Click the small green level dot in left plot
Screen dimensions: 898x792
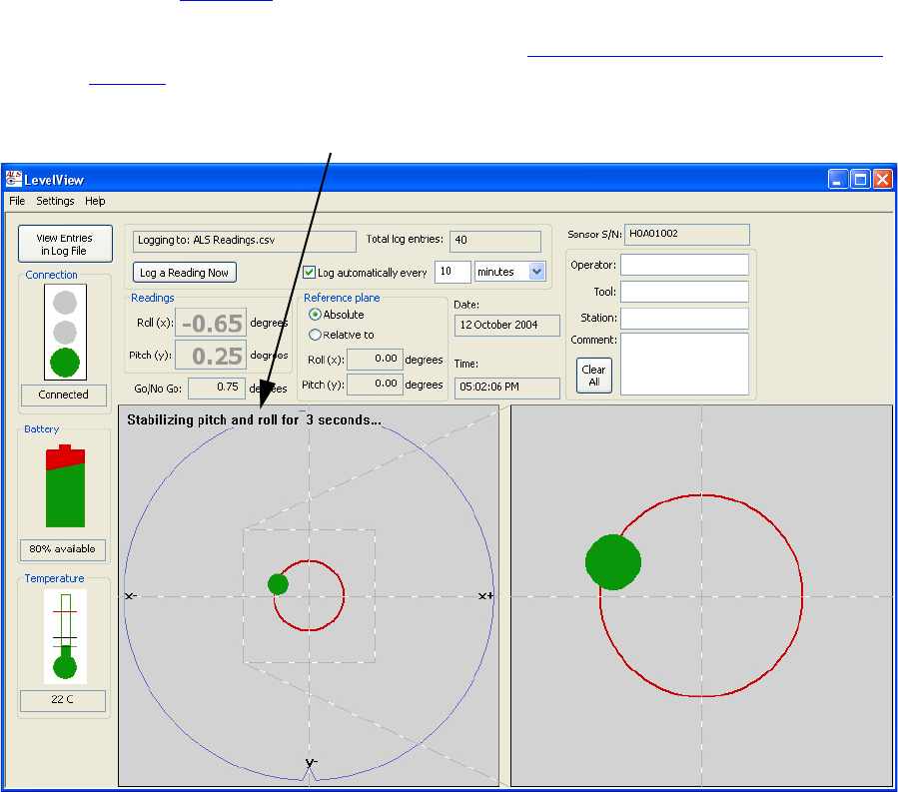coord(278,584)
